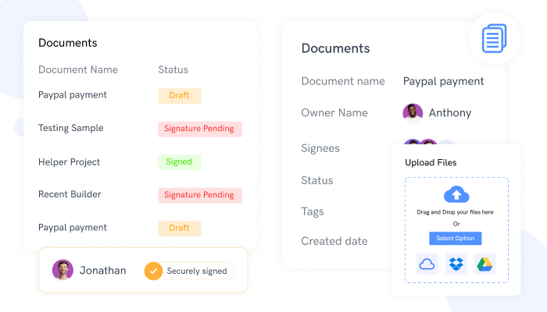This screenshot has width=547, height=312.
Task: Choose the cloud storage icon
Action: (x=427, y=263)
